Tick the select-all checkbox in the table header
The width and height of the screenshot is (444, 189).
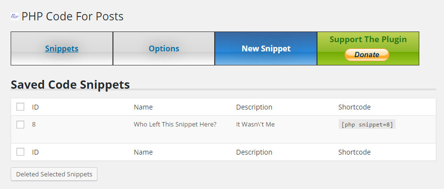tap(20, 107)
